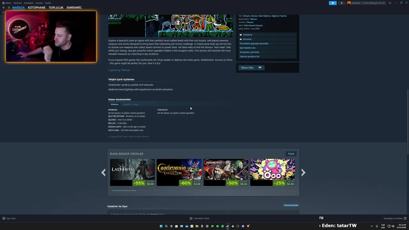Open the Macera genre link
The image size is (409, 230).
(x=254, y=16)
